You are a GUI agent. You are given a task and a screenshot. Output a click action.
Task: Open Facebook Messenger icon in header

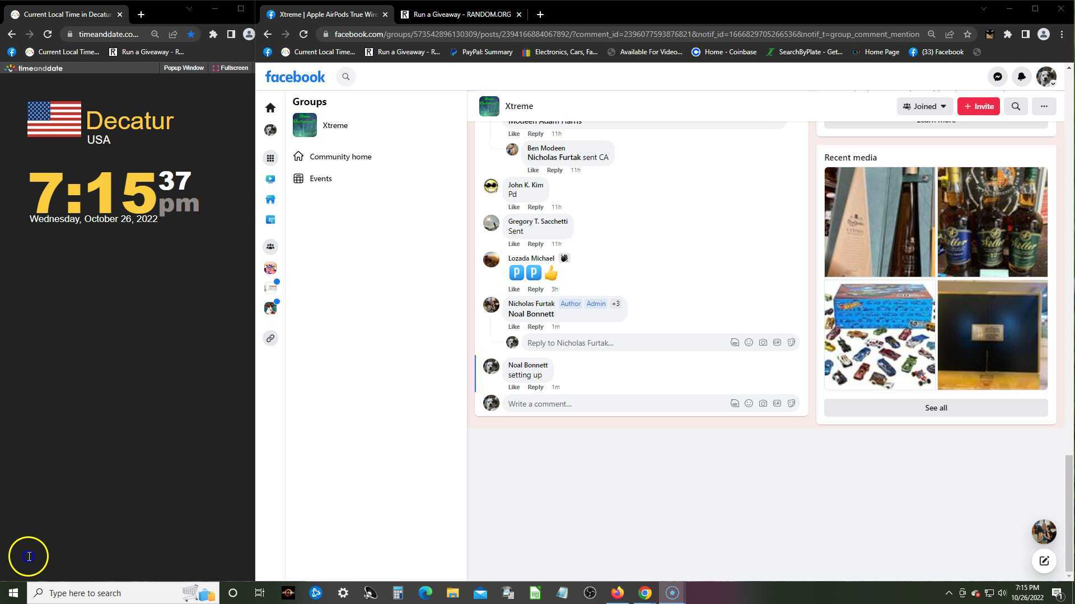click(997, 77)
